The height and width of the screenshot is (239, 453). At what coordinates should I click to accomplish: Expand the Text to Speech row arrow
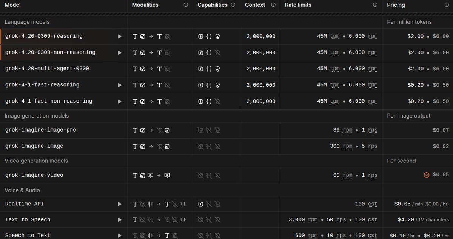click(120, 220)
